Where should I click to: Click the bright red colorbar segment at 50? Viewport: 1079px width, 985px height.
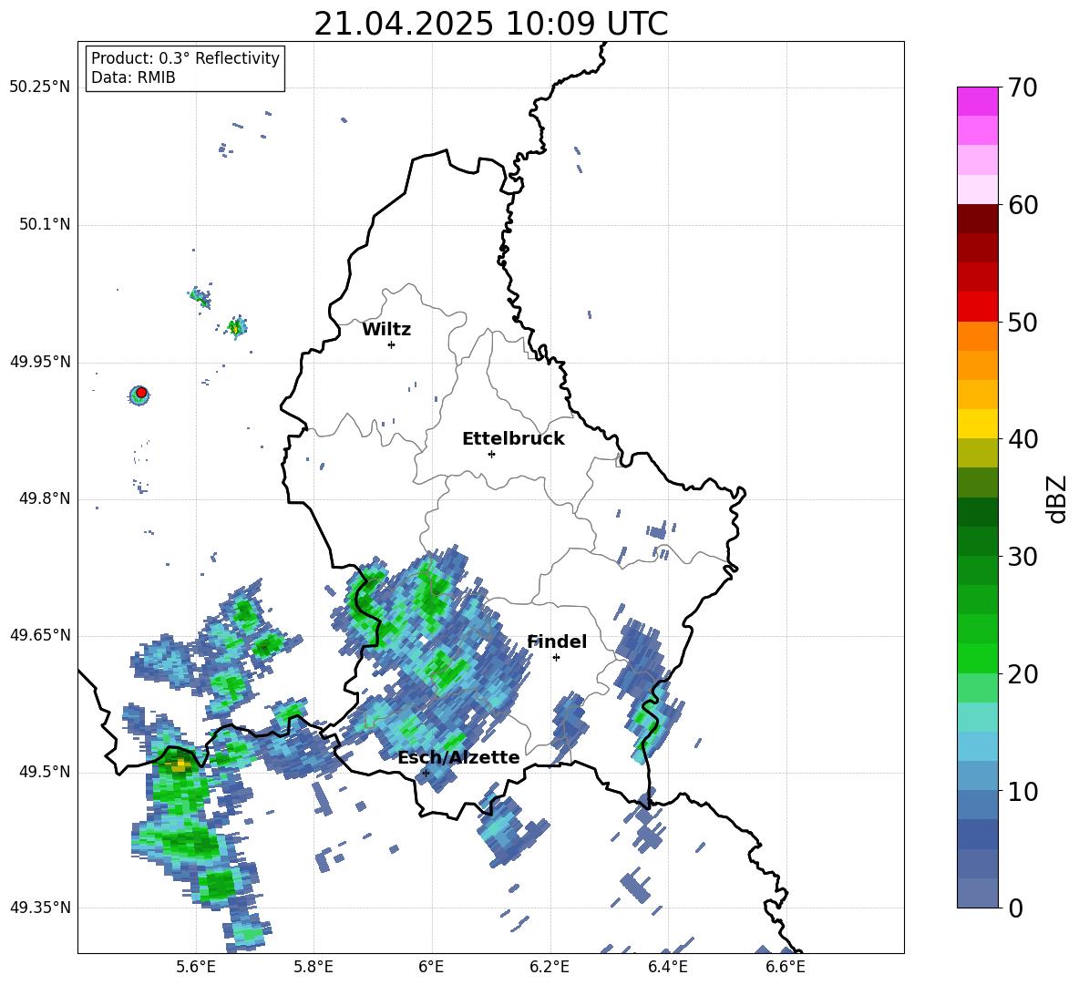coord(977,307)
